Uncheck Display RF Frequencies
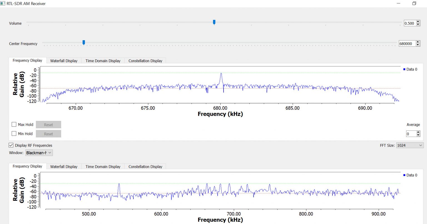Viewport: 427px width, 224px height. 11,145
